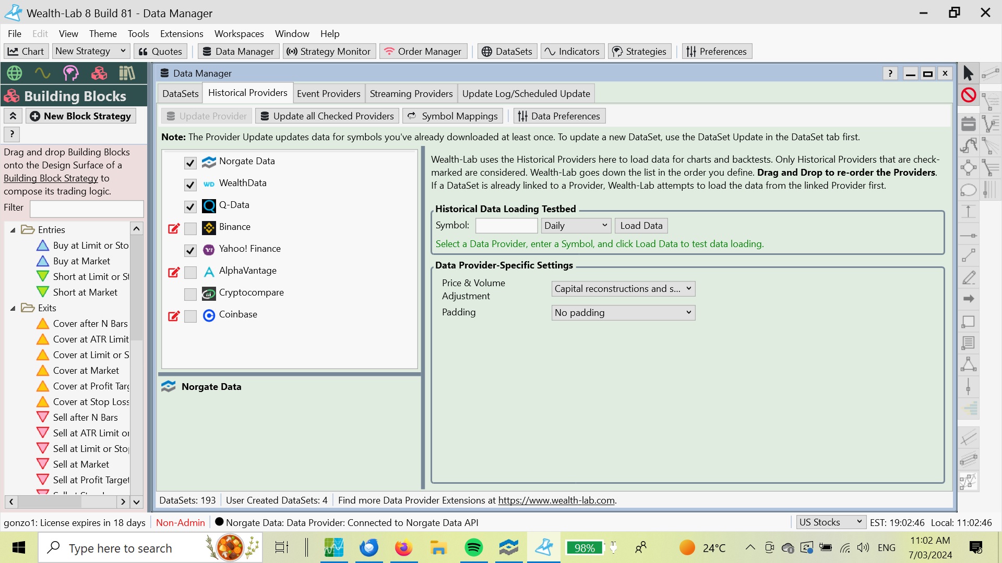Select the pencil drawing tool
Viewport: 1002px width, 563px height.
(x=968, y=278)
